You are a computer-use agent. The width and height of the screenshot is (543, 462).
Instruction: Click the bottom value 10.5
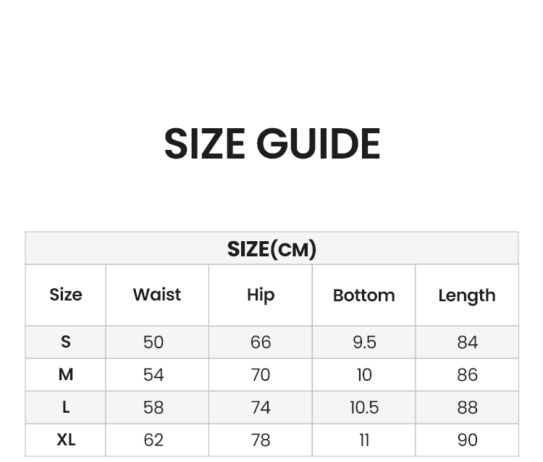[x=364, y=407]
